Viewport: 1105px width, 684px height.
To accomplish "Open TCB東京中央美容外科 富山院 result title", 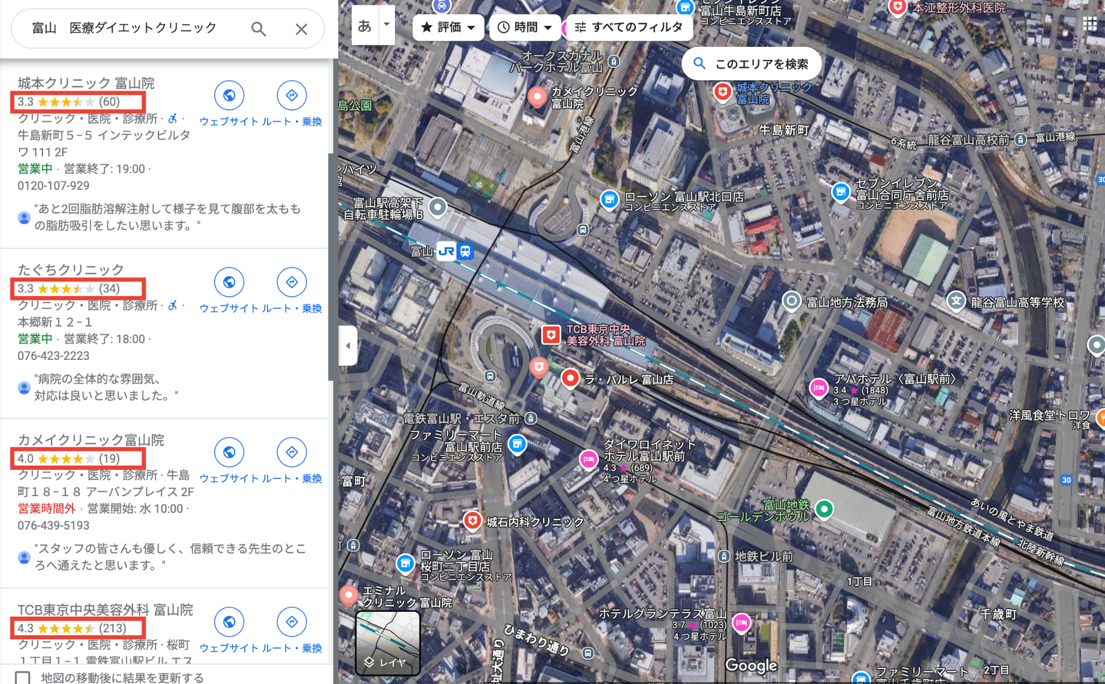I will (105, 610).
